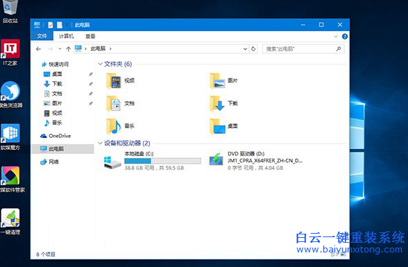This screenshot has width=408, height=267.
Task: Select 下载 in the navigation pane
Action: point(53,84)
